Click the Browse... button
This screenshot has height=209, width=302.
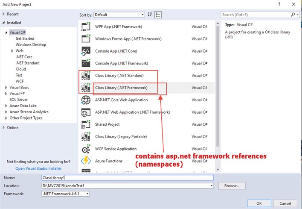[232, 186]
